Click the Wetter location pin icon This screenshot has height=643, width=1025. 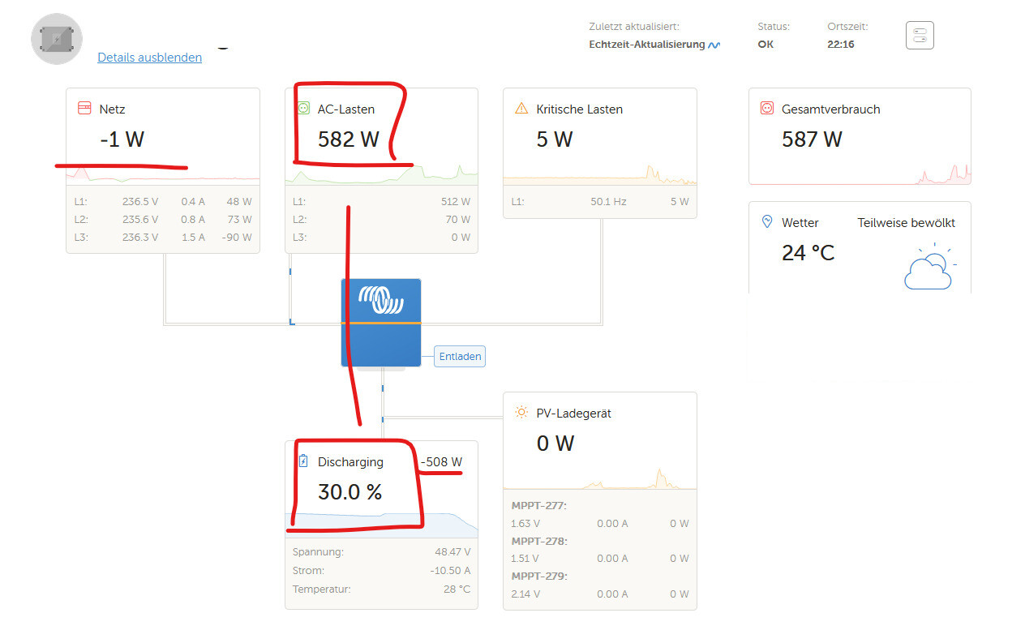[767, 221]
